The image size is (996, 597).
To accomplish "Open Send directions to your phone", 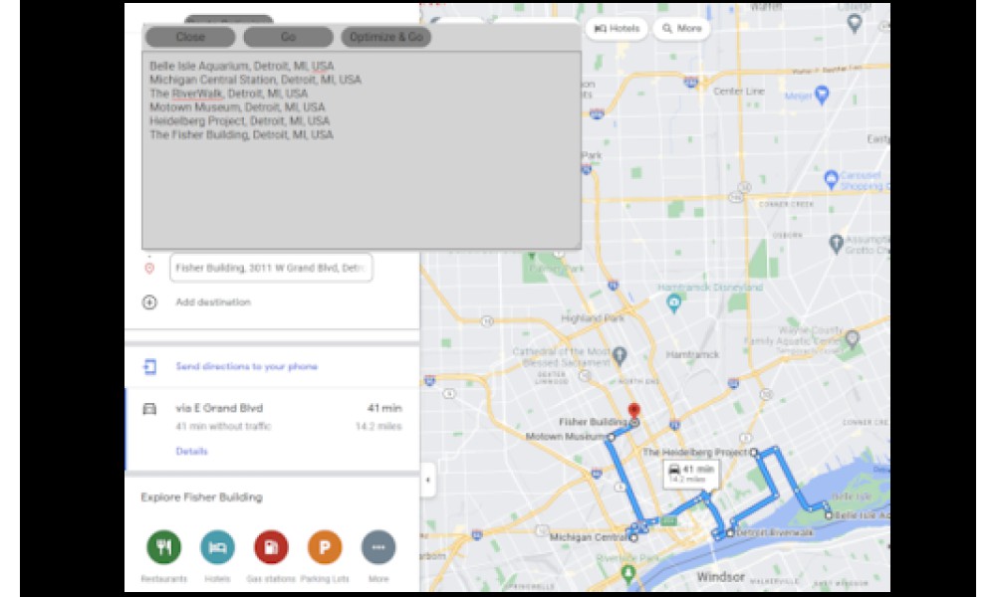I will point(246,367).
